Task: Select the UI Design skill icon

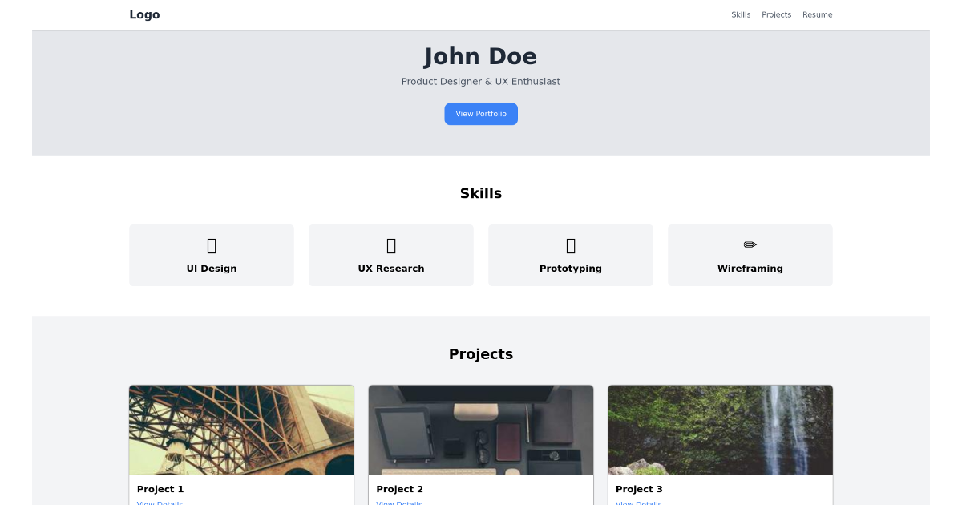Action: [211, 244]
